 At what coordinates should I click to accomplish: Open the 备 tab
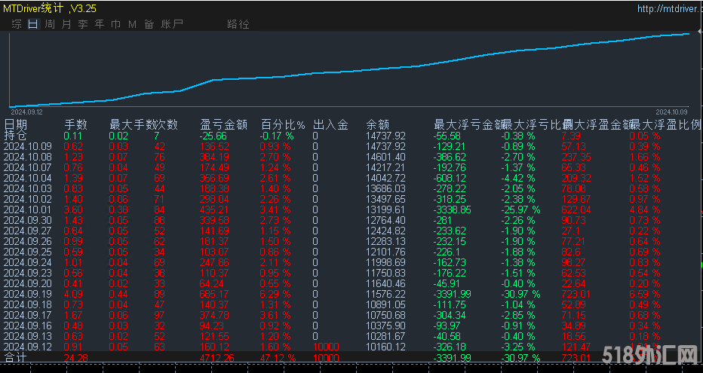[x=149, y=24]
